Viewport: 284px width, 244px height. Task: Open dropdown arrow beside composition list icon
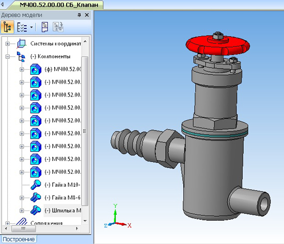[31, 27]
